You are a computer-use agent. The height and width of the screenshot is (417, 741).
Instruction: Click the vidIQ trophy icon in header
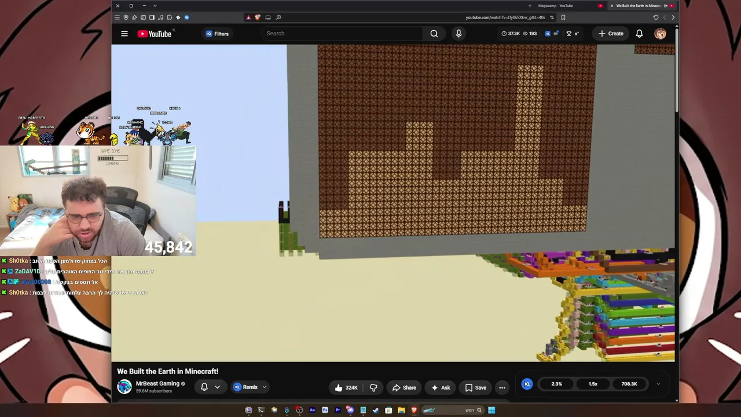click(568, 34)
